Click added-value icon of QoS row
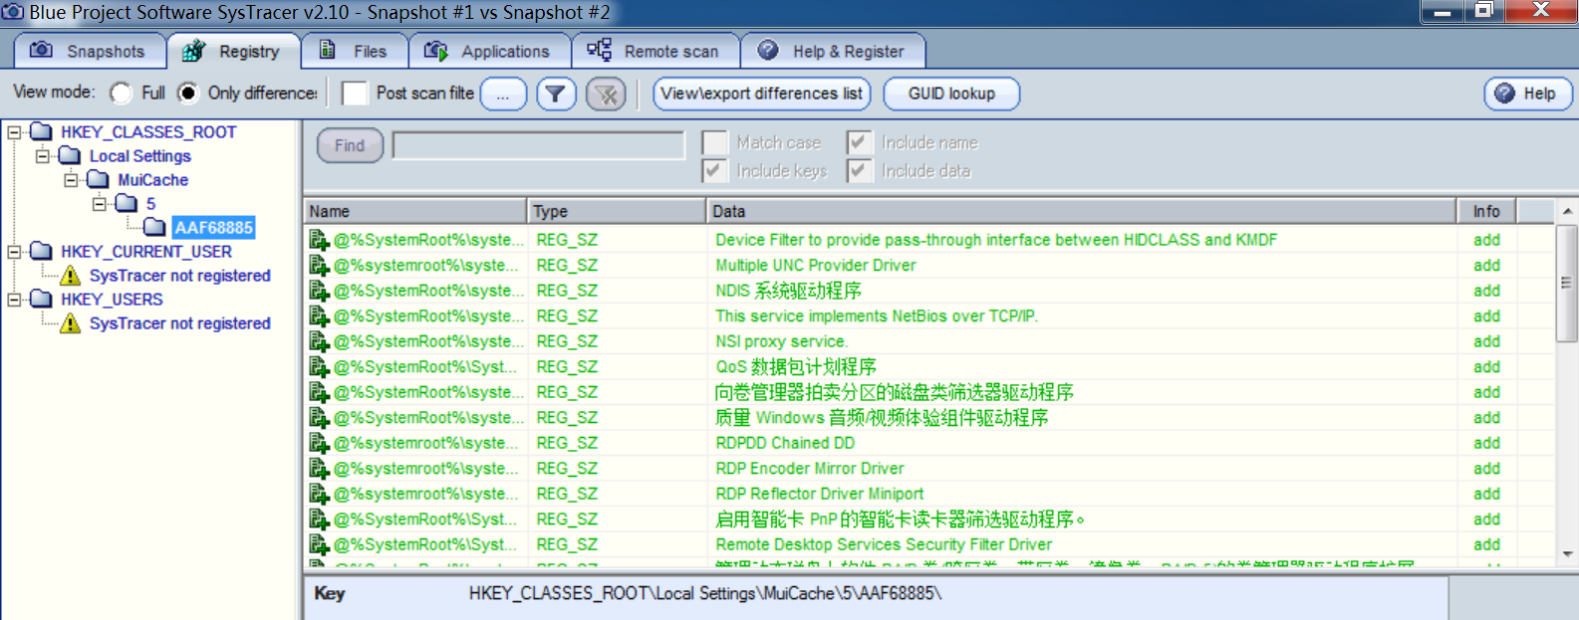1579x620 pixels. point(319,366)
